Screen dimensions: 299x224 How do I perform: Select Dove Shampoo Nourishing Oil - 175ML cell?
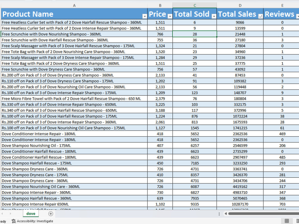click(x=74, y=145)
